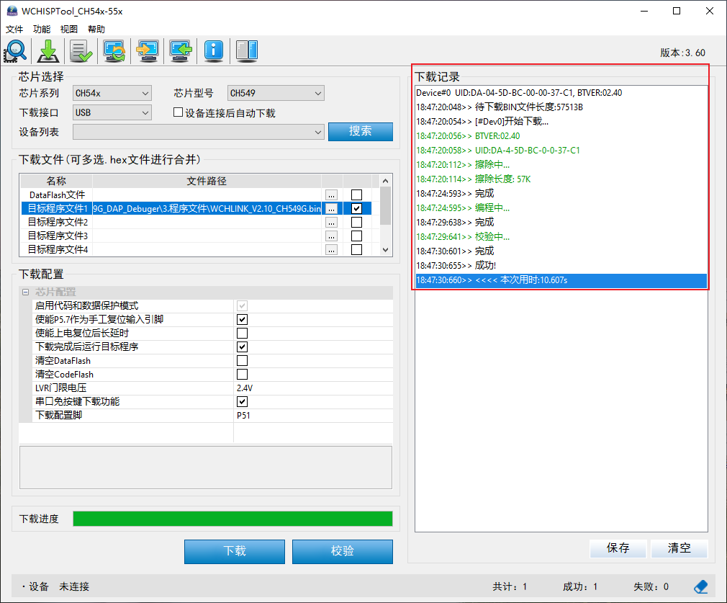Click the monitor with orange arrow icon
This screenshot has width=727, height=603.
coord(148,50)
